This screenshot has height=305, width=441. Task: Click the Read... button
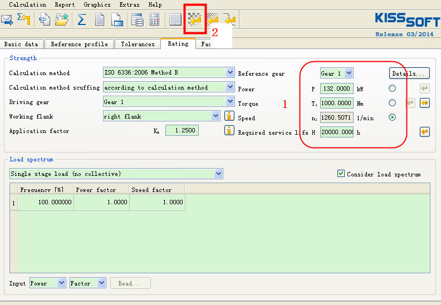[x=130, y=283]
